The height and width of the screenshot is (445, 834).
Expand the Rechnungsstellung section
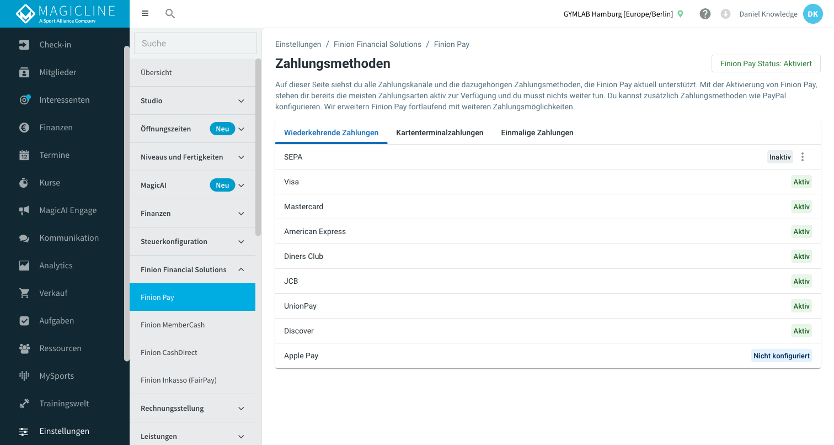click(241, 409)
